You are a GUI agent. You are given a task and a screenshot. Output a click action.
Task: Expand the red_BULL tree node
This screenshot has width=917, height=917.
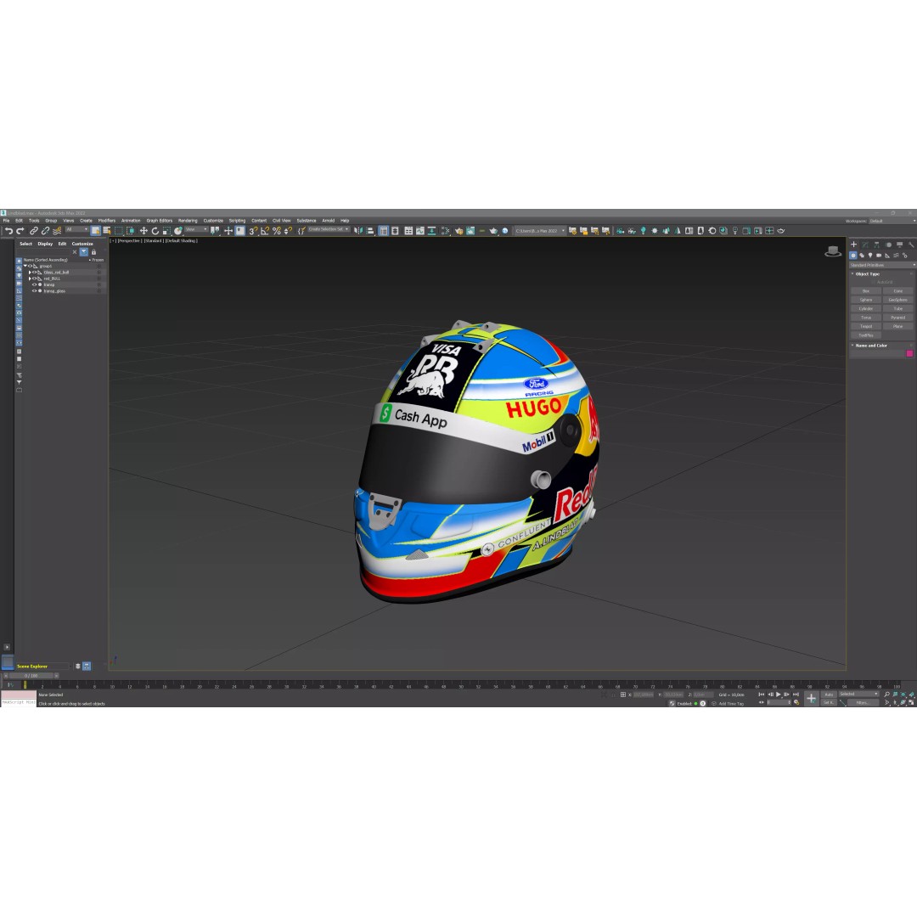pos(30,278)
